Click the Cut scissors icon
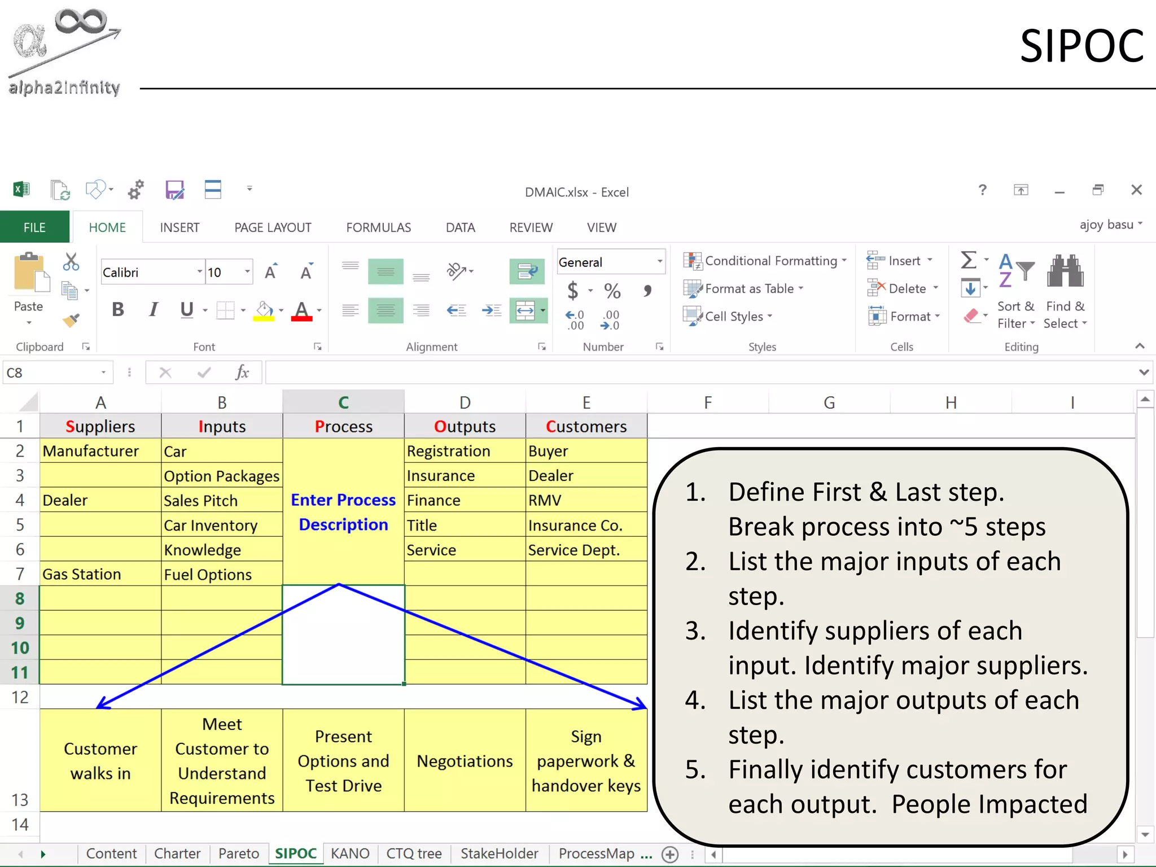The image size is (1156, 867). [71, 262]
